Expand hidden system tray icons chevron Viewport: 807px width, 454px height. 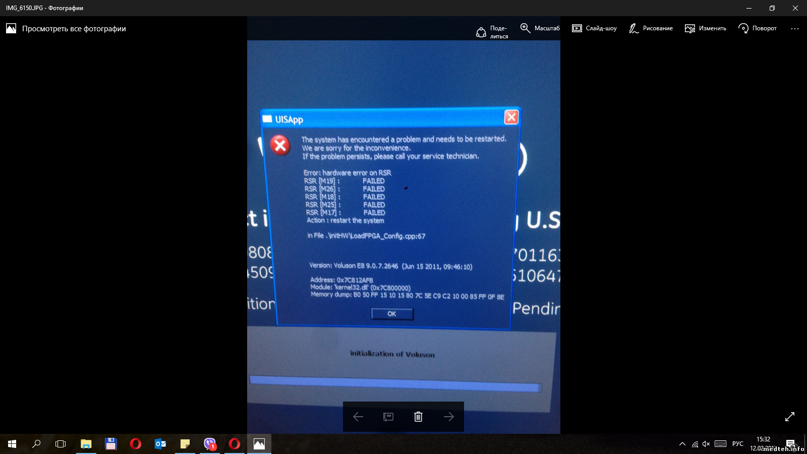[682, 444]
